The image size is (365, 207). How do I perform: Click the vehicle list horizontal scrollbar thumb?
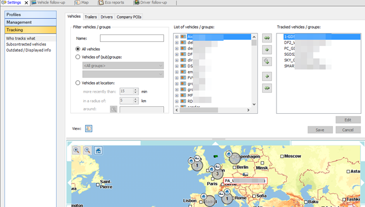click(199, 110)
